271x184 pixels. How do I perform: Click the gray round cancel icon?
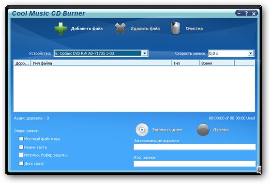coord(203,130)
